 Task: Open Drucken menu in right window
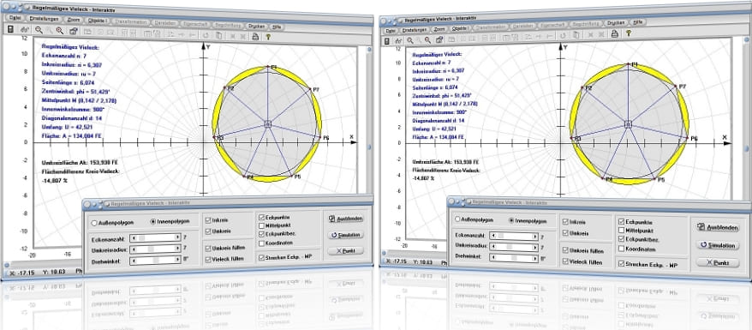tap(615, 22)
